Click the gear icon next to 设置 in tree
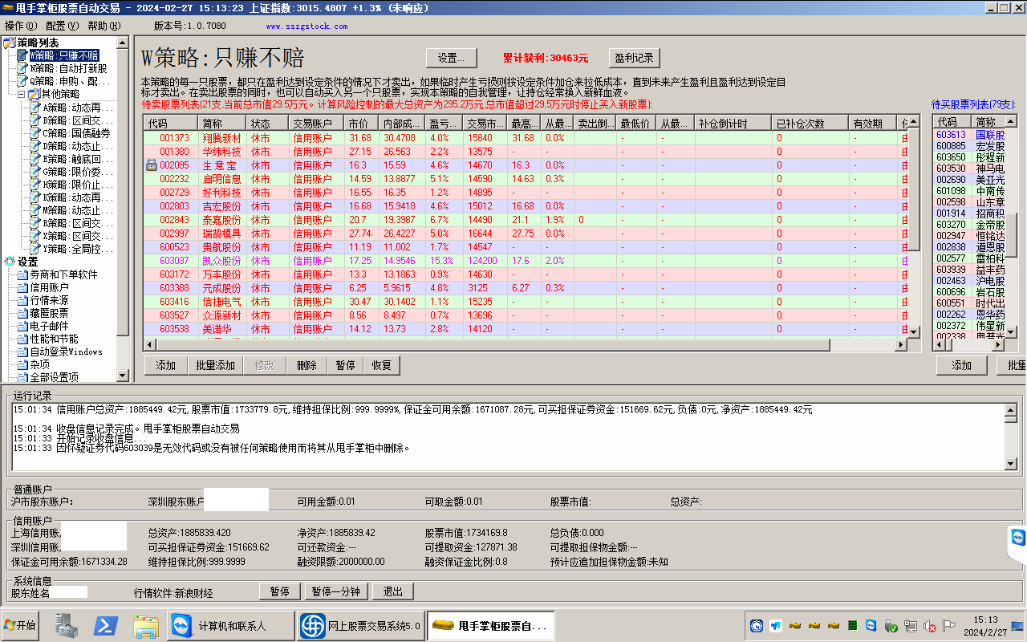Screen dimensions: 1027x642 [x=10, y=262]
